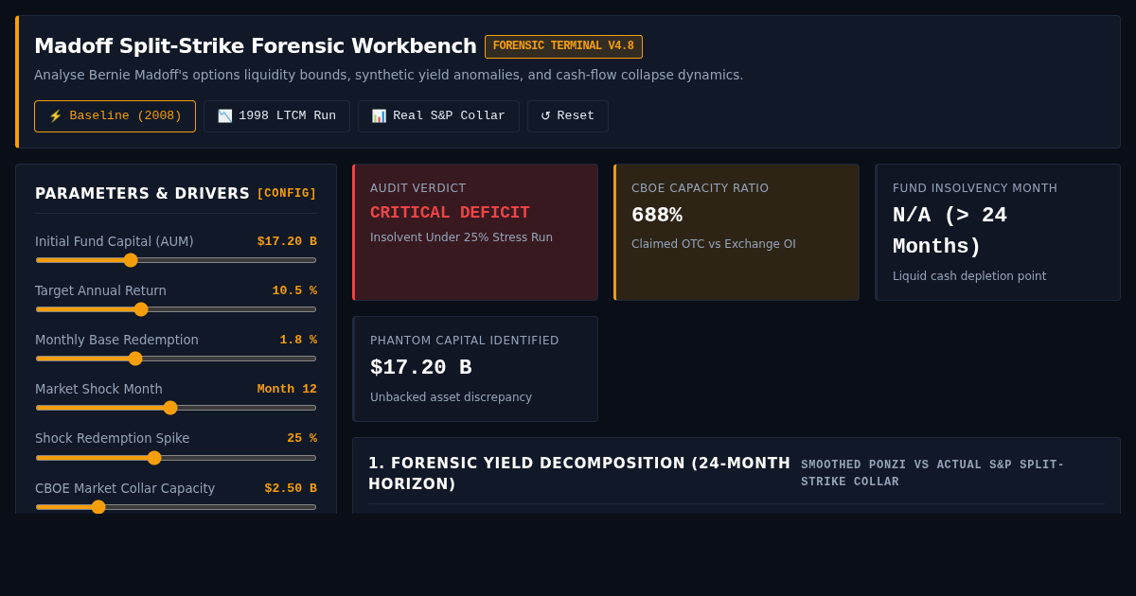
Task: Click the Madoff Split-Strike Forensic Workbench title
Action: click(256, 46)
